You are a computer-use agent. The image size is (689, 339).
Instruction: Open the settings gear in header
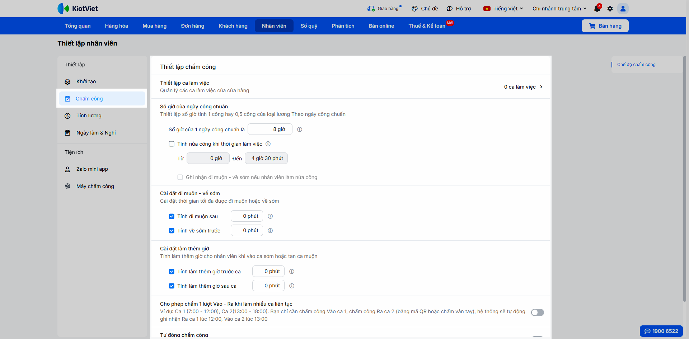pos(610,9)
